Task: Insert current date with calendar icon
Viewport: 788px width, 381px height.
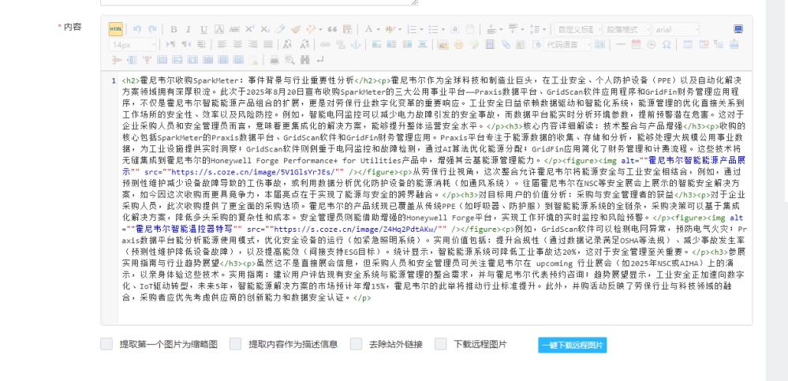Action: click(x=636, y=45)
